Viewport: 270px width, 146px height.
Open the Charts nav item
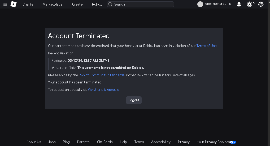pos(28,4)
